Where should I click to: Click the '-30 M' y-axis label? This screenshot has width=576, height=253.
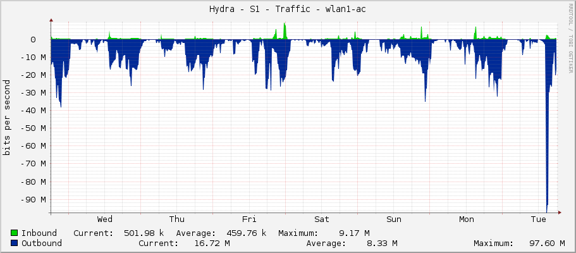[x=33, y=93]
